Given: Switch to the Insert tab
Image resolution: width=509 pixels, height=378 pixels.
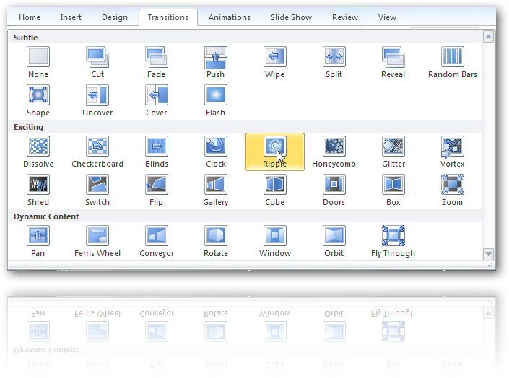Looking at the screenshot, I should 71,17.
